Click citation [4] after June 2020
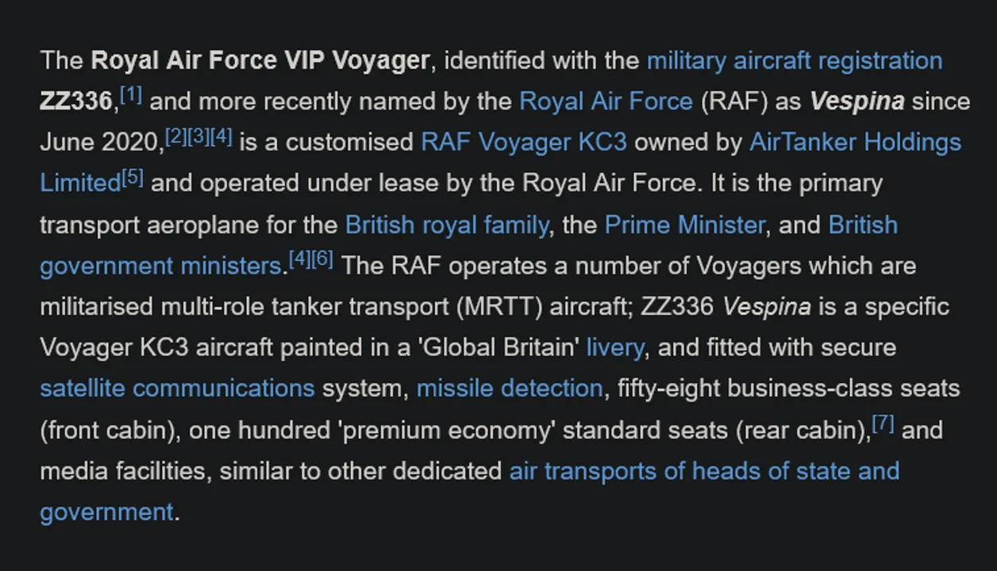Image resolution: width=997 pixels, height=571 pixels. (221, 137)
